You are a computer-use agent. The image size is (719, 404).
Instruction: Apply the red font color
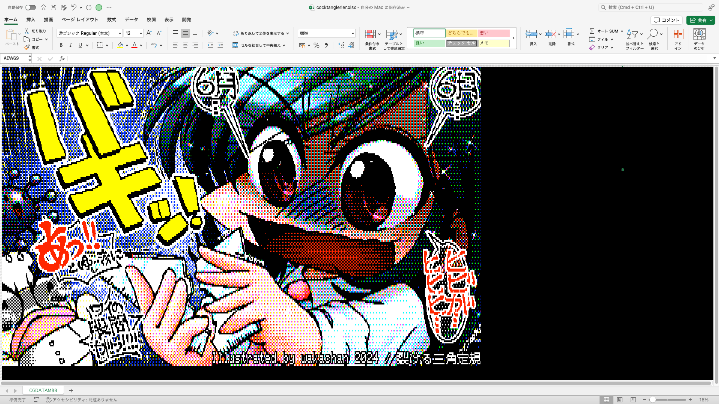coord(134,45)
